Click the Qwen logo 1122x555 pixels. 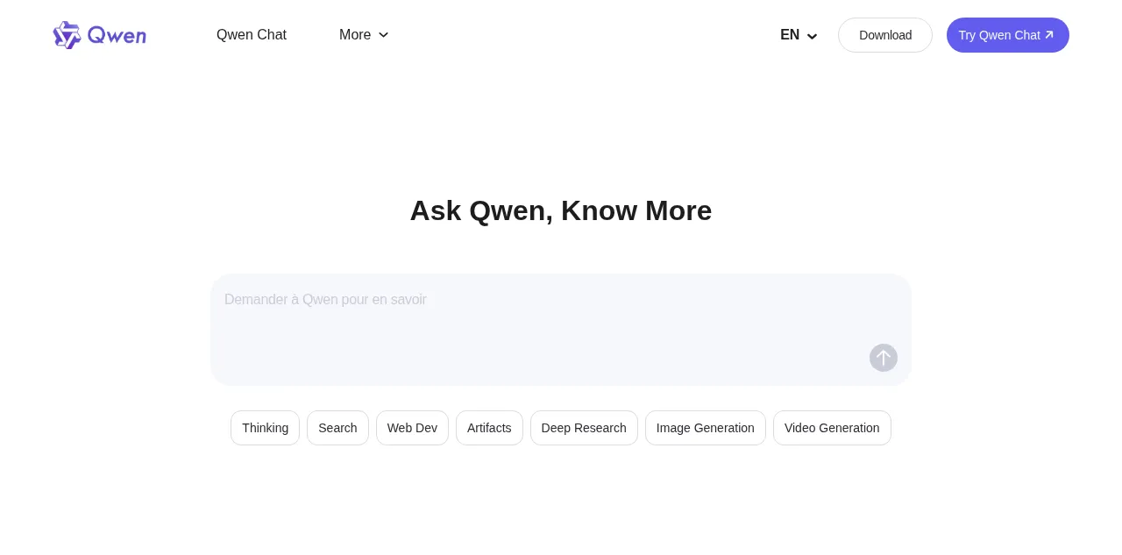[99, 35]
